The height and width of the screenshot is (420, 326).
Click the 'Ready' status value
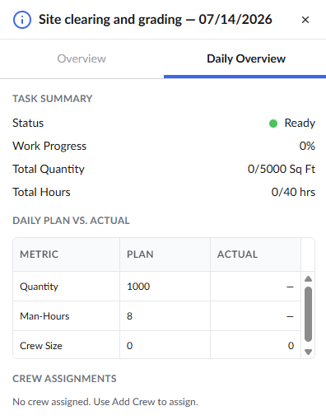(x=300, y=123)
